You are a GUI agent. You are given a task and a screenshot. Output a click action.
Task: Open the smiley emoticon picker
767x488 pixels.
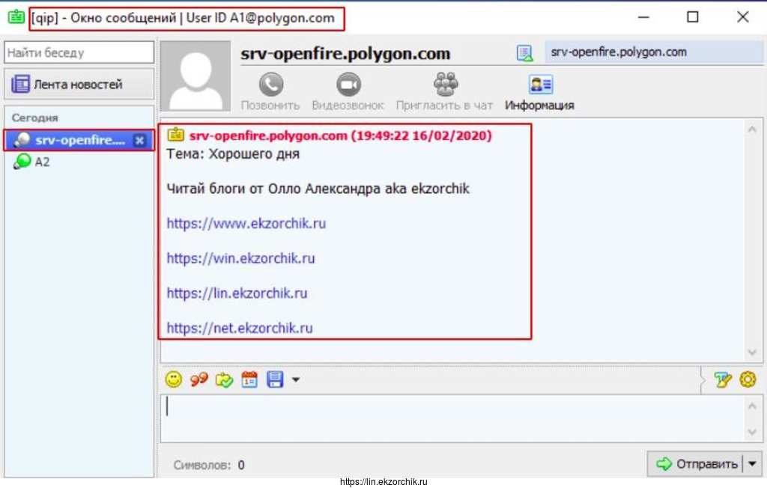(174, 379)
